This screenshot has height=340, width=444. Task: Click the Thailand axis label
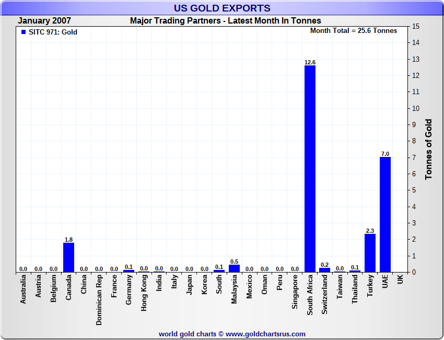click(x=355, y=289)
